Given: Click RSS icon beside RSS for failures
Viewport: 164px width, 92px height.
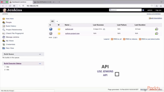Looking at the screenshot, I should (x=124, y=39).
